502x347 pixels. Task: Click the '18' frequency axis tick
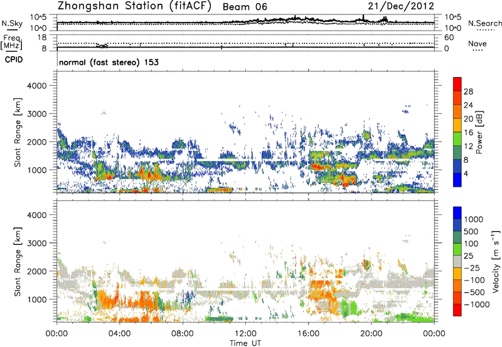coord(42,38)
